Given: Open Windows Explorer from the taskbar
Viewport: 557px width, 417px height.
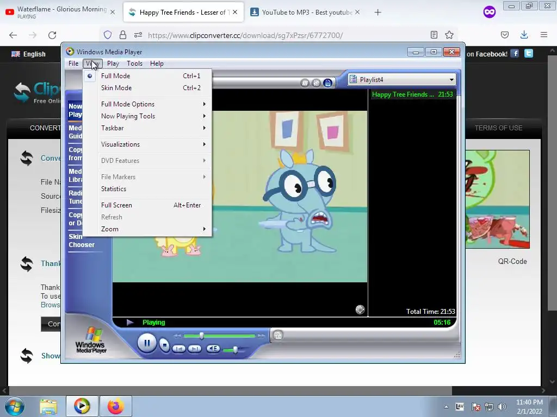Looking at the screenshot, I should coord(48,406).
